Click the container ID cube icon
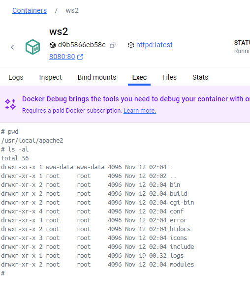Viewport: 250px width, 301px height. pos(53,45)
